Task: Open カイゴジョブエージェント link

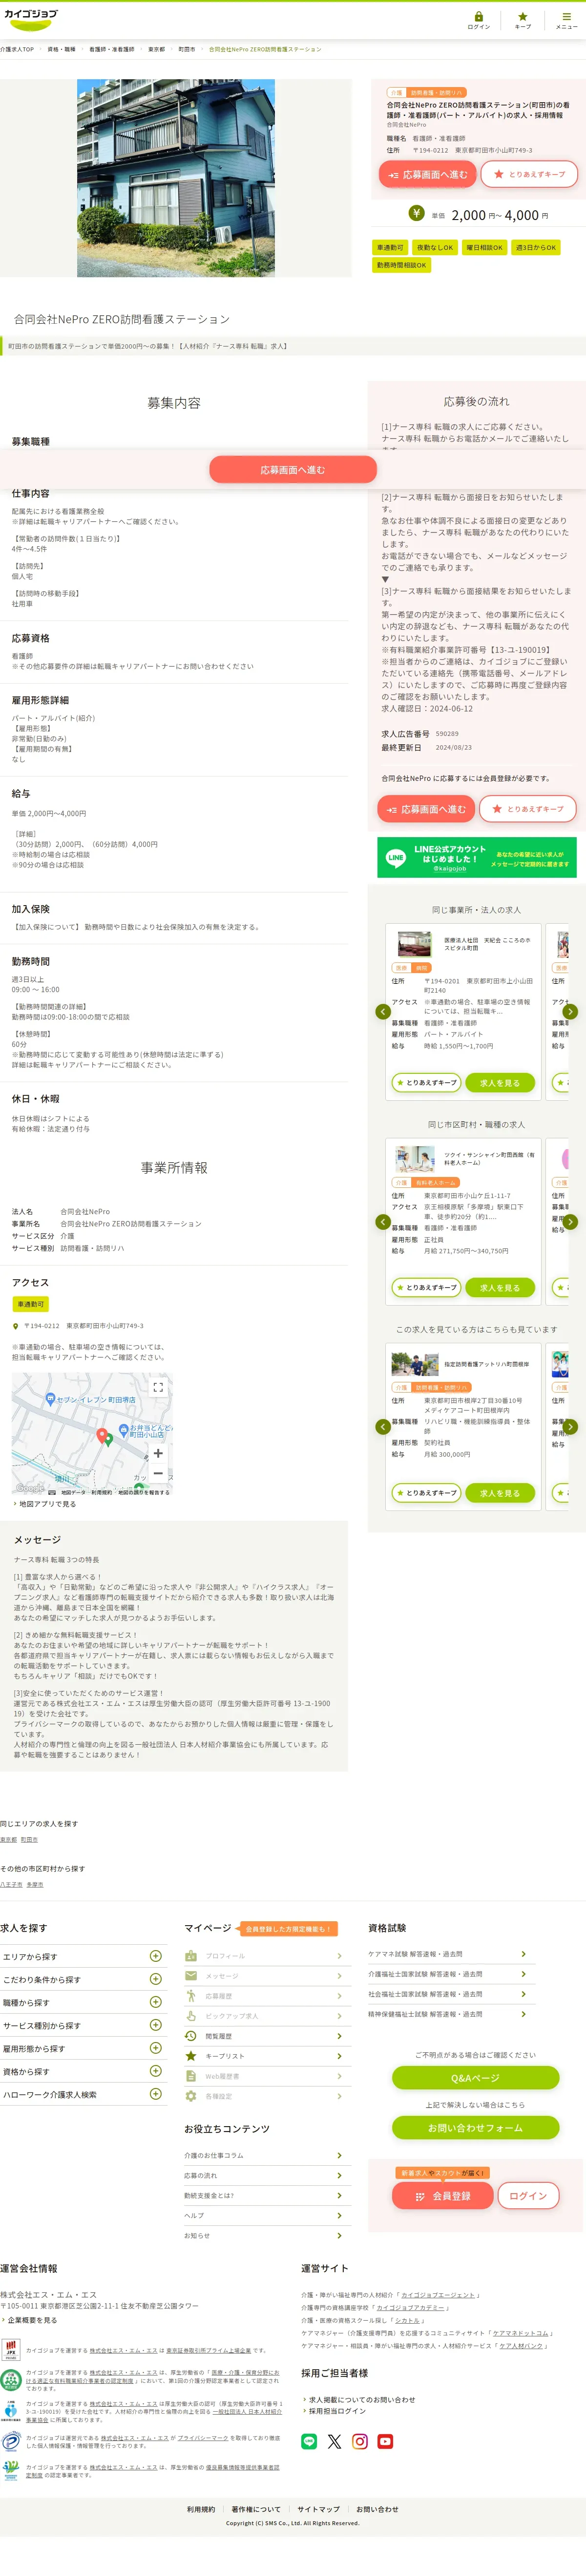Action: [439, 2295]
